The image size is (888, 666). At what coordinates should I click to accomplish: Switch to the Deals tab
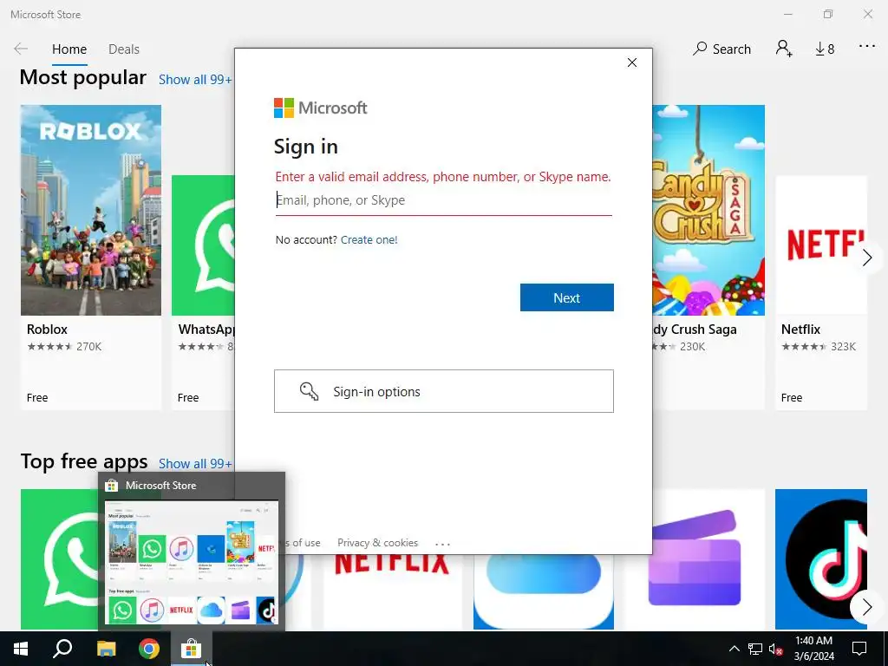click(x=123, y=49)
